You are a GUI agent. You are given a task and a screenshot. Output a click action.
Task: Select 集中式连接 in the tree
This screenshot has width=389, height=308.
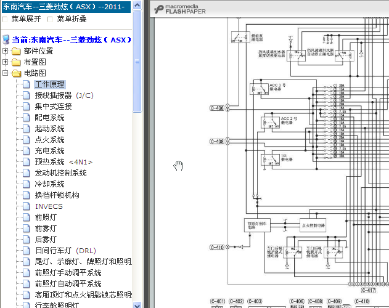click(53, 107)
